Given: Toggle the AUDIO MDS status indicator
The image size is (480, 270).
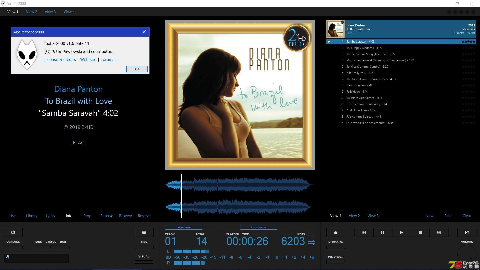Looking at the screenshot, I should tap(258, 227).
